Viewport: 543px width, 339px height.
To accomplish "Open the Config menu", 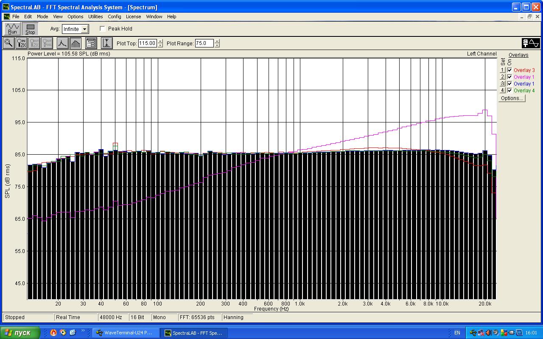I will tap(114, 17).
